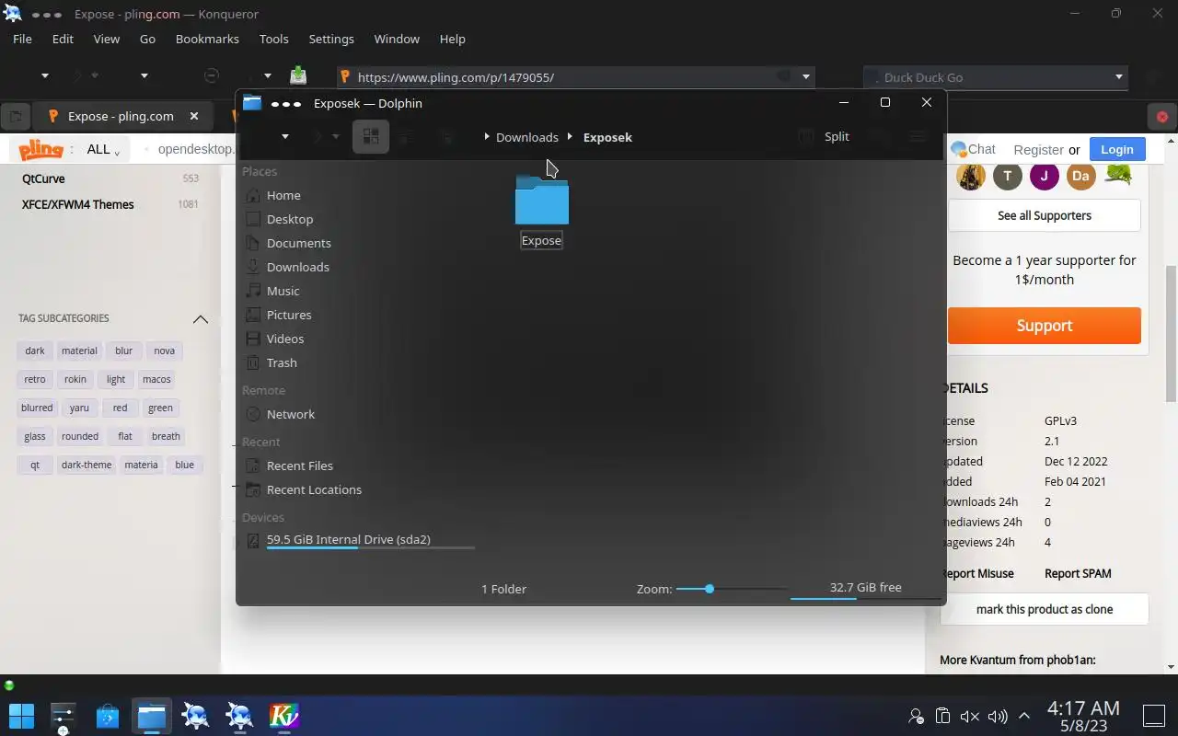Open the Windows-style start menu launcher
Screen dimensions: 1178x736
[x=21, y=716]
